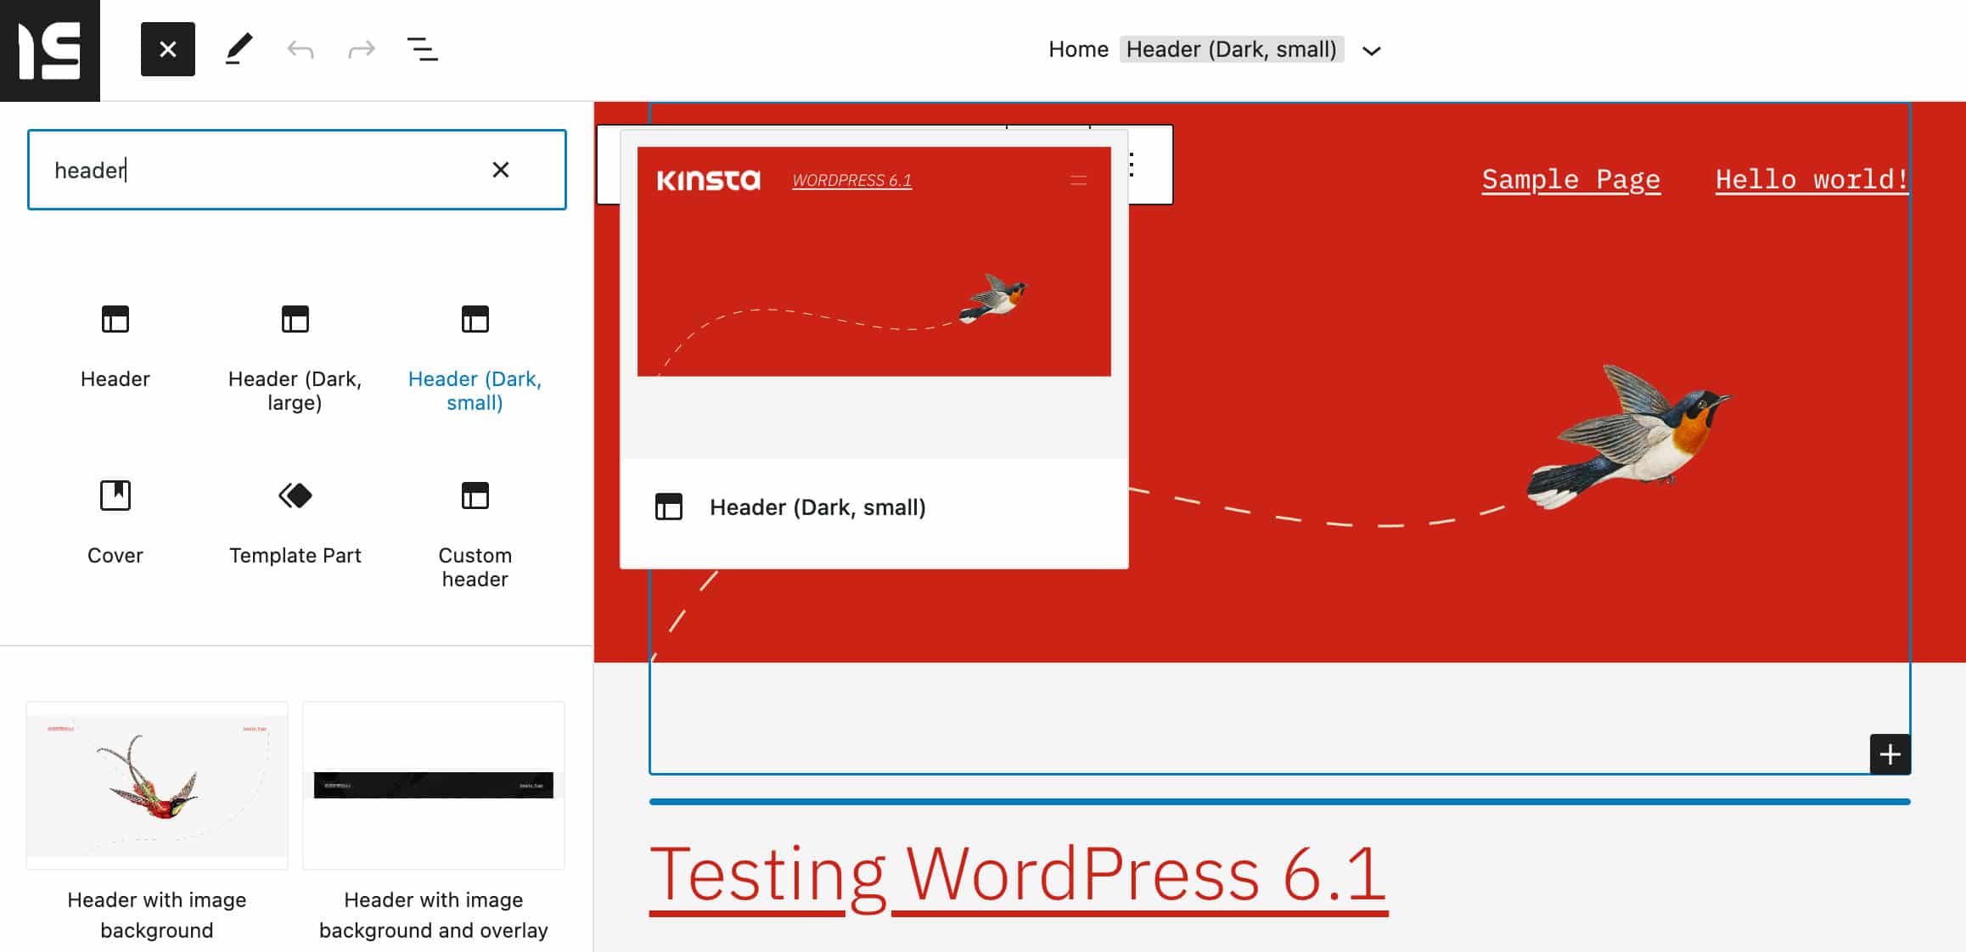Close the block inserter panel
Viewport: 1966px width, 952px height.
(x=167, y=48)
